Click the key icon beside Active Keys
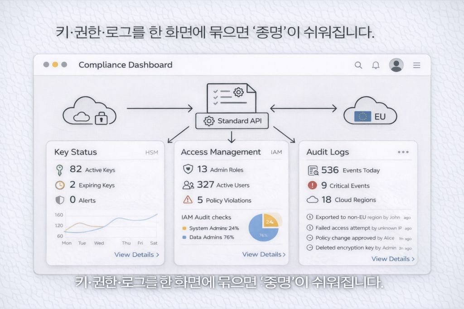Viewport: 464px width, 309px height. click(x=59, y=170)
